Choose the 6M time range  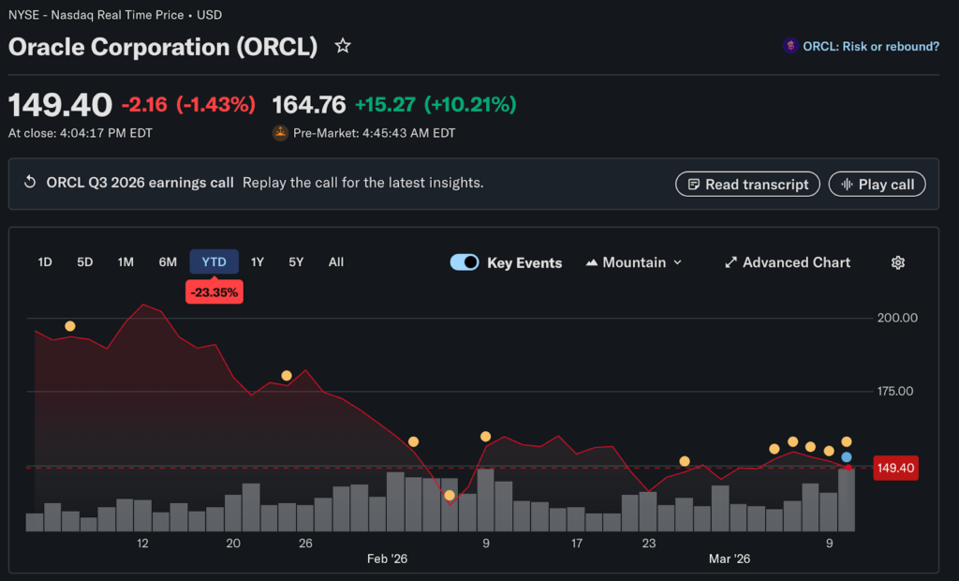[x=168, y=262]
